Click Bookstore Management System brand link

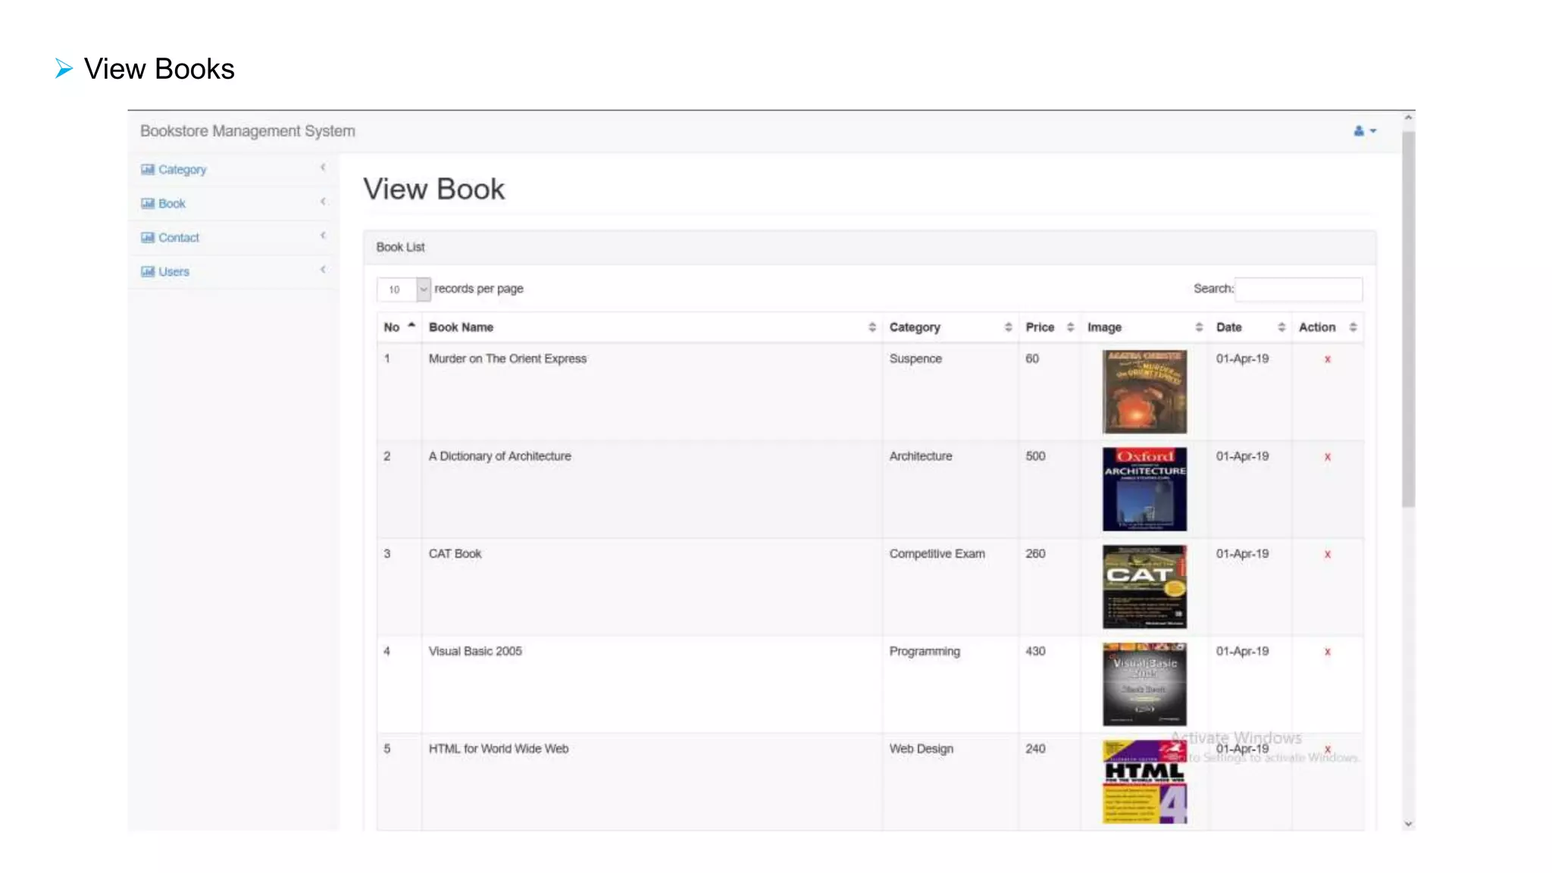pos(247,131)
